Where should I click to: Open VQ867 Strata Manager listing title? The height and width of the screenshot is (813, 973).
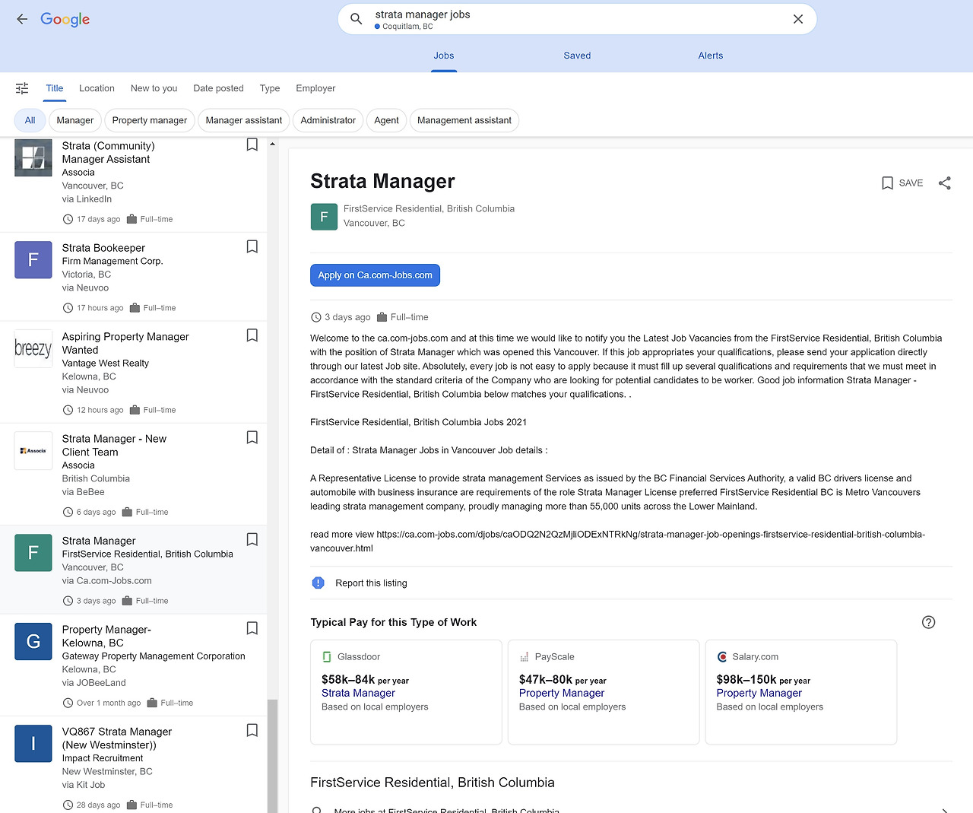117,738
